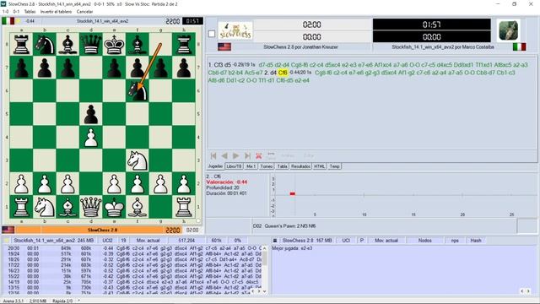540x304 pixels.
Task: Click the SlowChess 02:00 clock display
Action: 312,24
